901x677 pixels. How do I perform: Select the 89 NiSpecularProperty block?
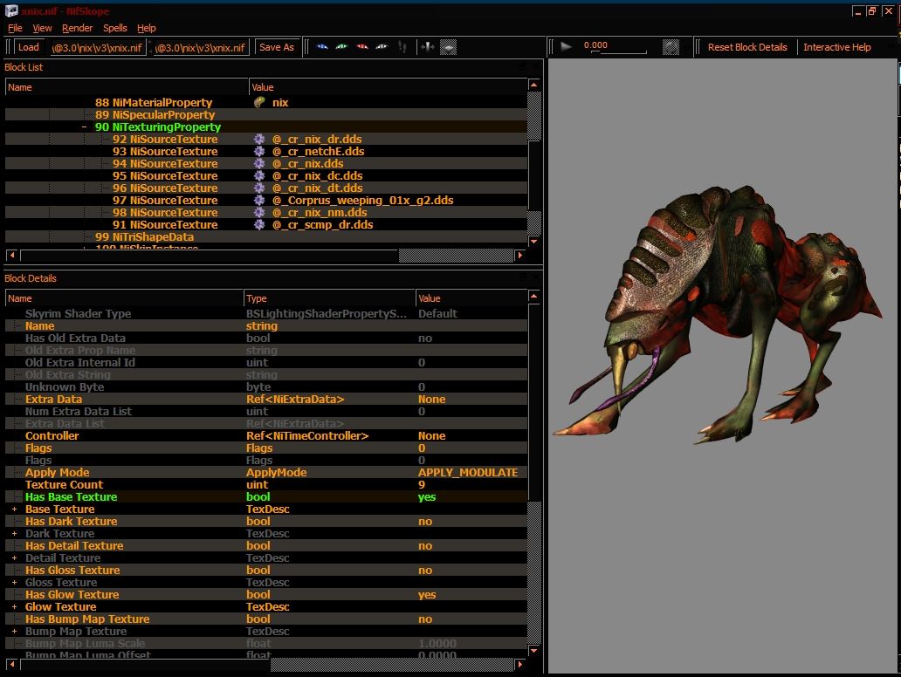tap(155, 115)
